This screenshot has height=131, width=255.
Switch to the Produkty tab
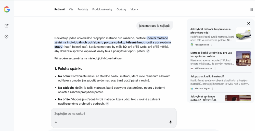[x=83, y=9]
